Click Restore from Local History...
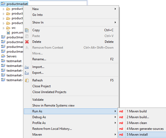Image resolution: width=166 pixels, height=138 pixels. [x=52, y=129]
